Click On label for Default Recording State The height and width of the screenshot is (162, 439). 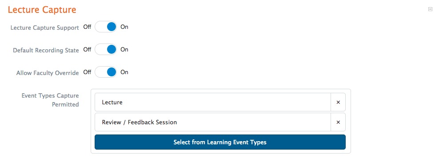[x=124, y=50]
